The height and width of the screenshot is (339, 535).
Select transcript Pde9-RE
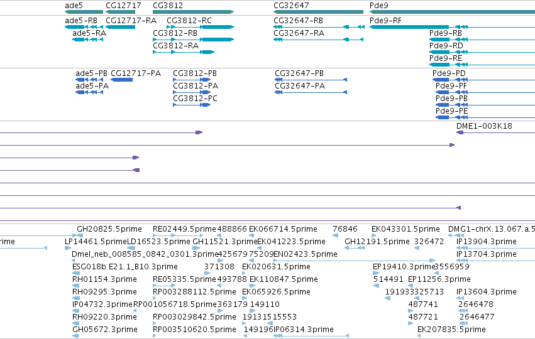(x=446, y=58)
